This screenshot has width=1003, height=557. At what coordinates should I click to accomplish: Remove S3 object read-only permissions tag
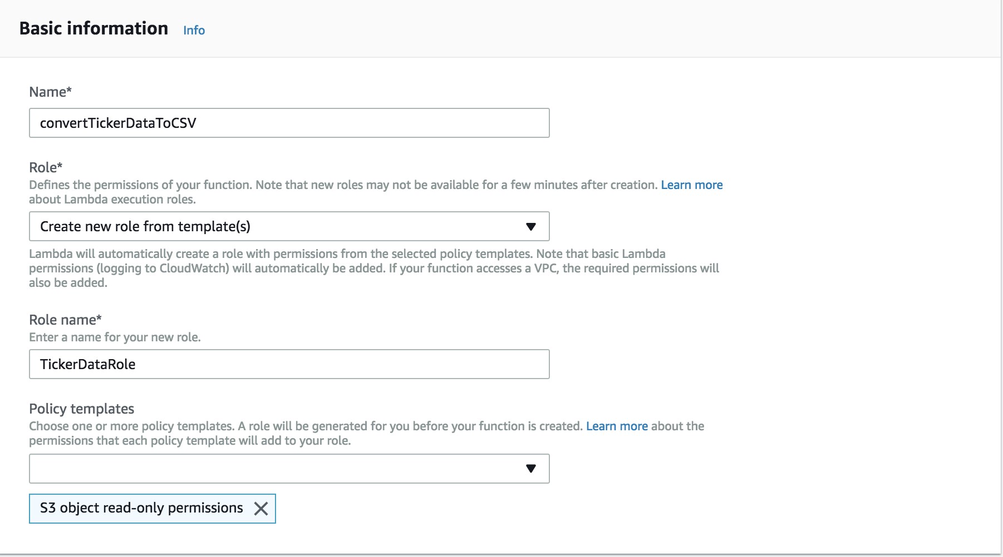click(260, 508)
